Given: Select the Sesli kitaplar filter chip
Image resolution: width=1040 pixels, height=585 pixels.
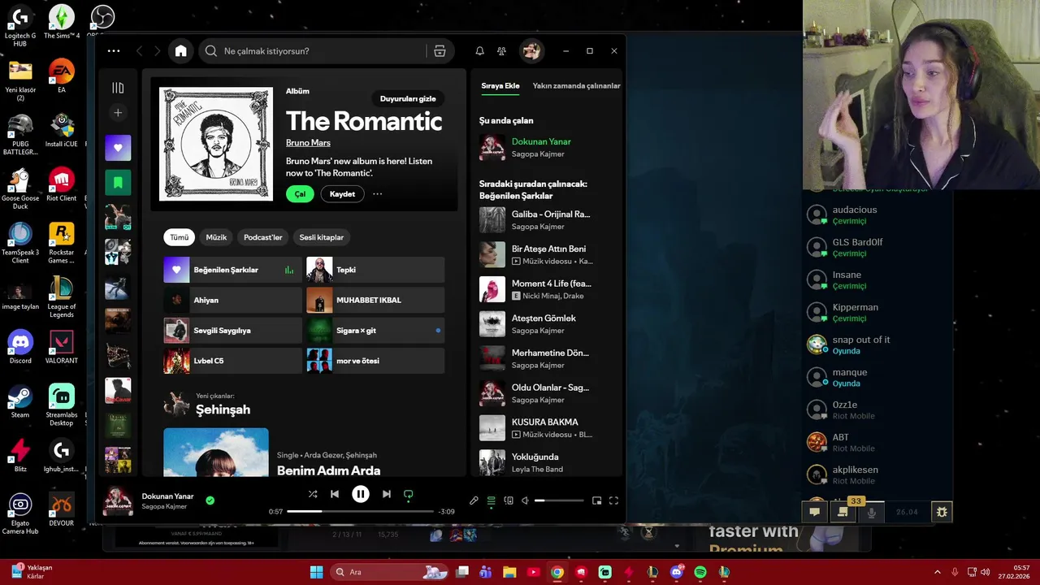Looking at the screenshot, I should [322, 237].
